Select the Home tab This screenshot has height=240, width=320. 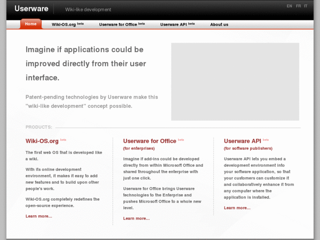tap(31, 24)
